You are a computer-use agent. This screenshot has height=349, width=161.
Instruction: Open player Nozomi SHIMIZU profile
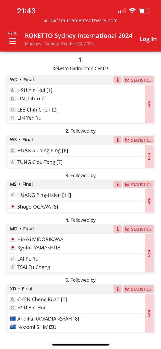pos(37,327)
